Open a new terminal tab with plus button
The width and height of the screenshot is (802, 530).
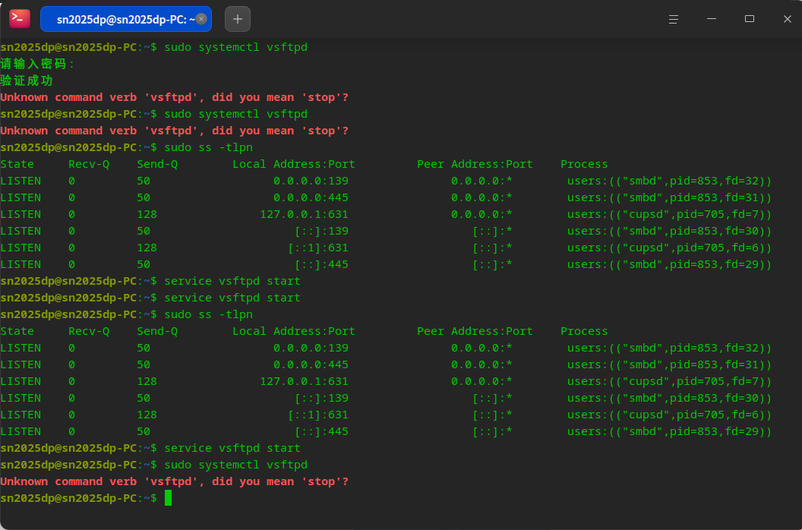coord(238,20)
